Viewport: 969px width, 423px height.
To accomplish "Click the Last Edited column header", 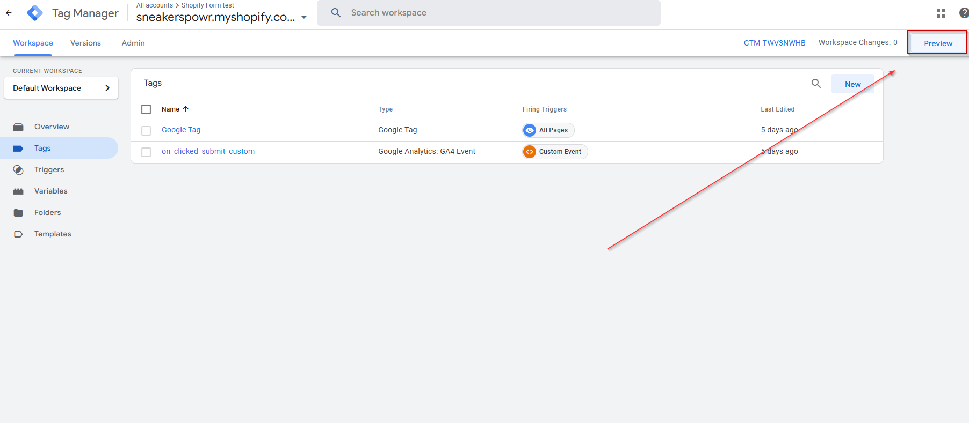I will click(x=777, y=109).
